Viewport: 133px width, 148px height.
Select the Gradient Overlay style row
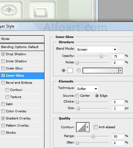click(22, 118)
